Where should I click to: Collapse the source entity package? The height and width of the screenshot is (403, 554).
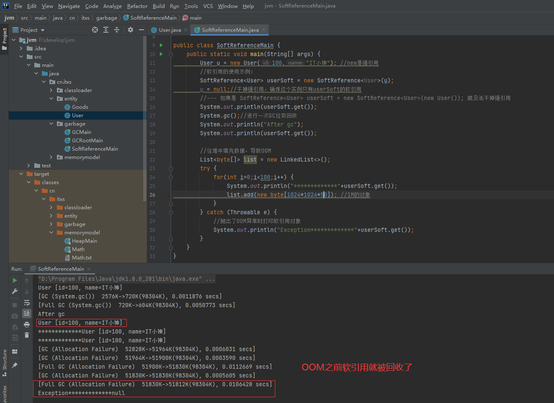click(51, 99)
